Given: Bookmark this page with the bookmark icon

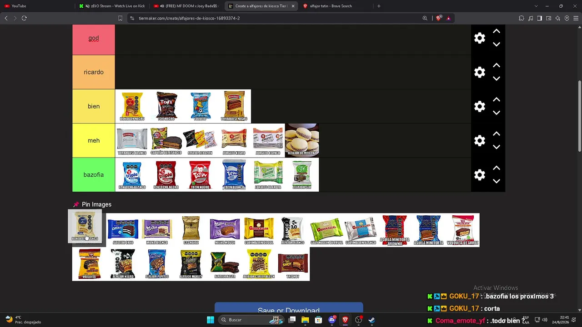Looking at the screenshot, I should pos(120,18).
